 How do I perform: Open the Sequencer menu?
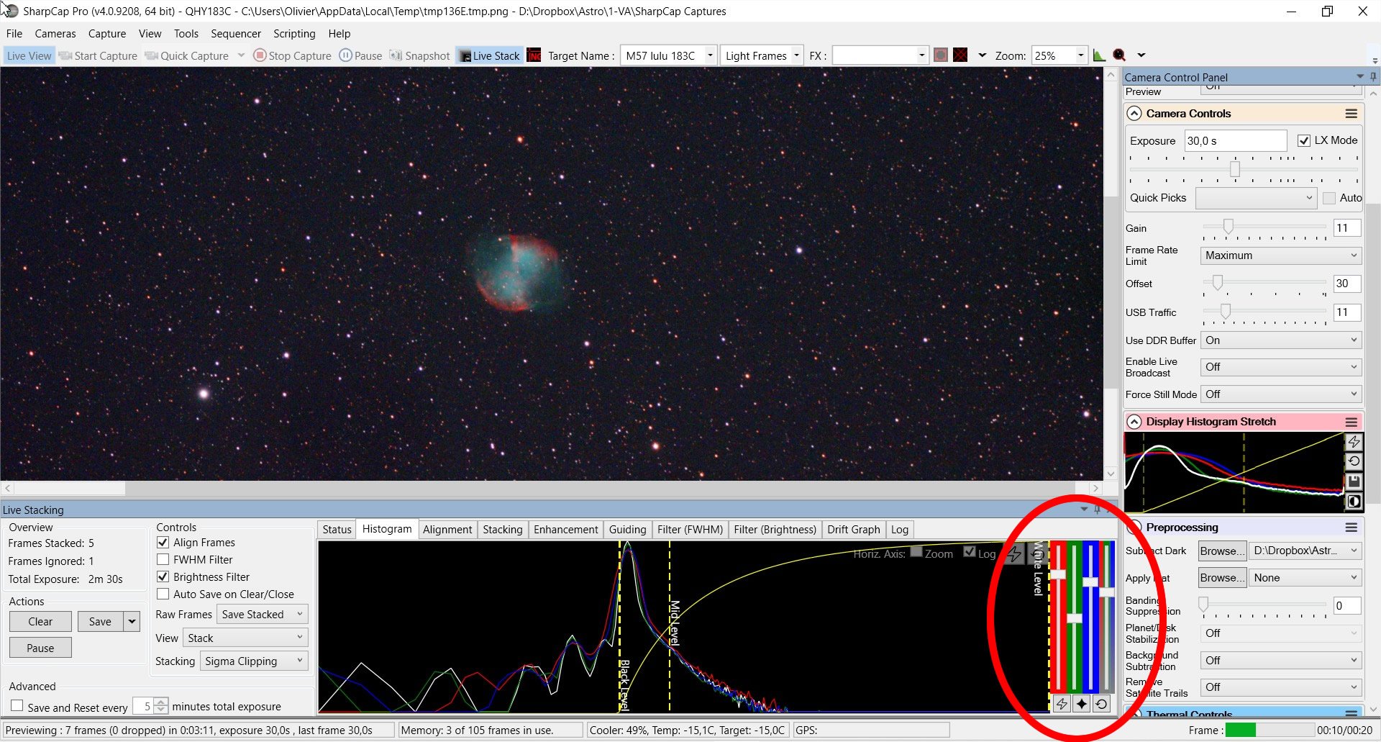235,34
